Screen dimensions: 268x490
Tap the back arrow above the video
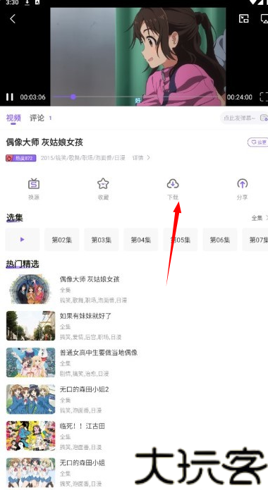tap(13, 19)
